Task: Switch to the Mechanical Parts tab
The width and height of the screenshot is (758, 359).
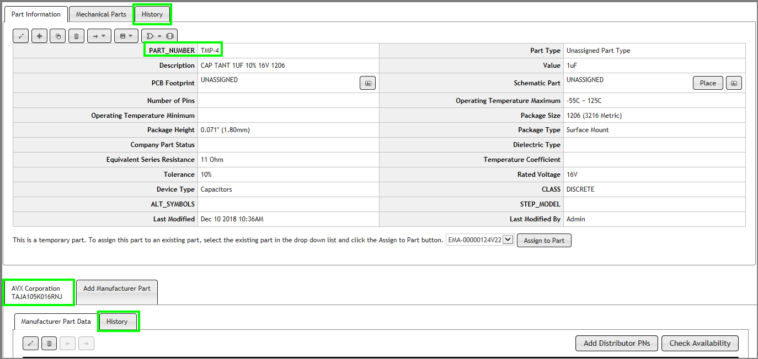Action: 101,14
